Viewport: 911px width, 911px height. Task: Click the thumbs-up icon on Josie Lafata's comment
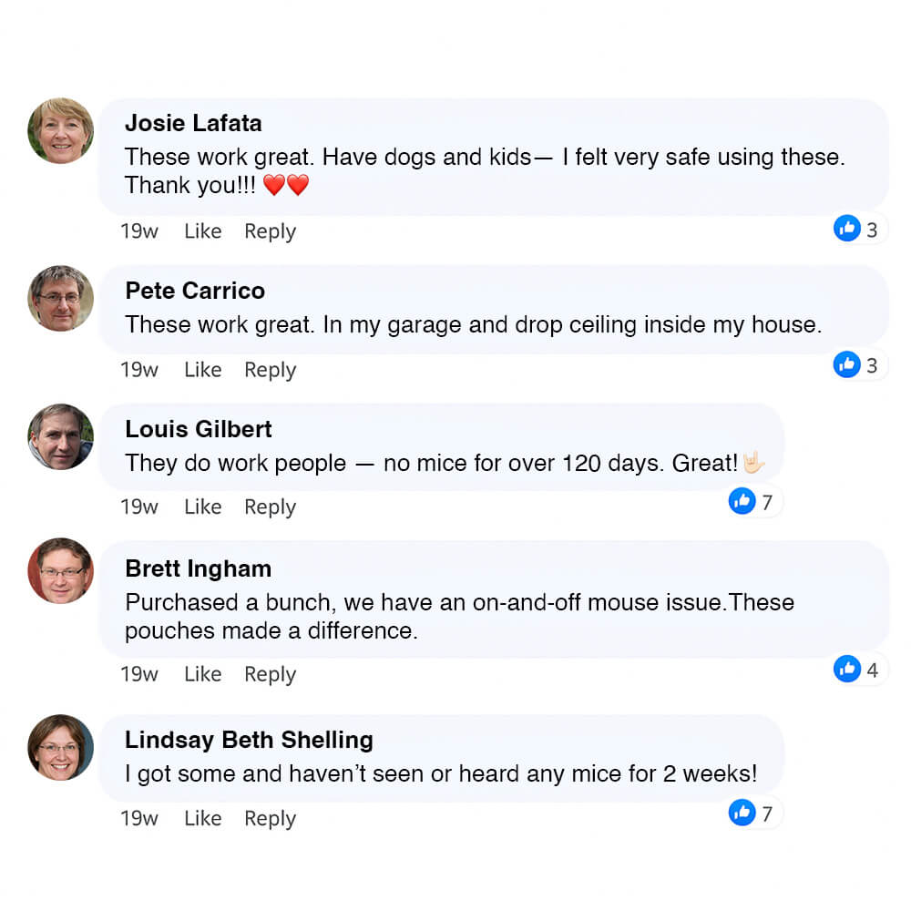[847, 229]
